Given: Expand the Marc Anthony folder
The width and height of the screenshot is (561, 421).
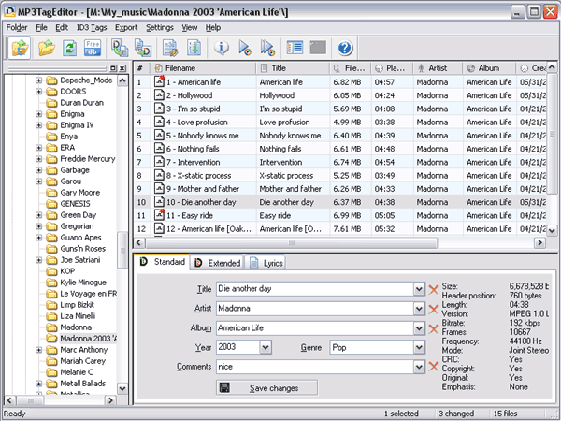Looking at the screenshot, I should [38, 350].
